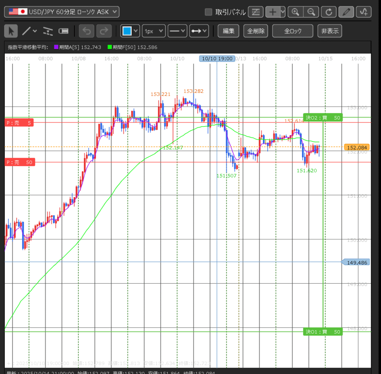Toggle the pencil drawing mode icon
The image size is (381, 374).
click(346, 12)
